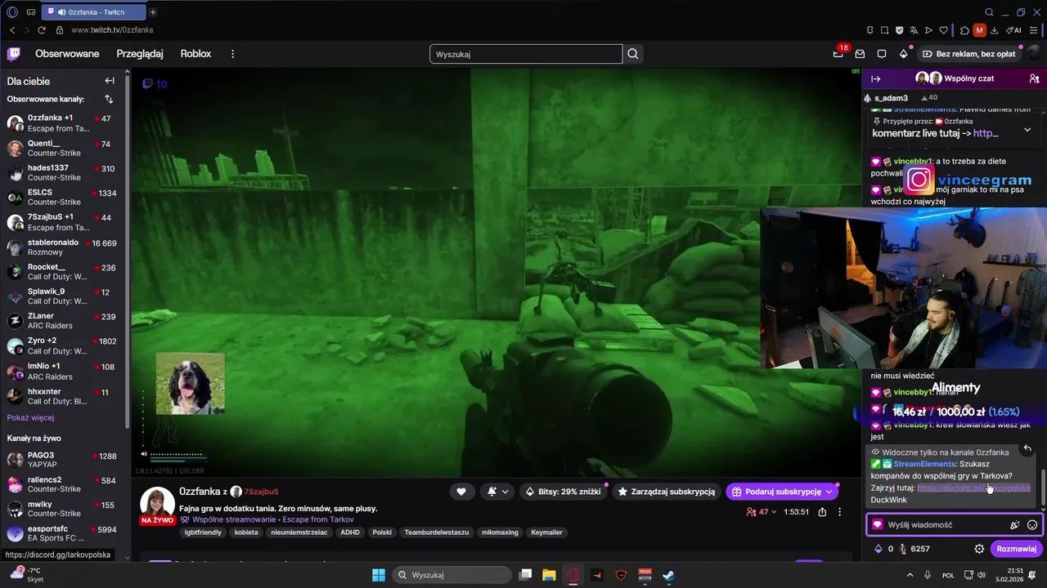This screenshot has width=1047, height=588.
Task: Switch to 0zzfanka - Twitch browser tab
Action: [92, 12]
